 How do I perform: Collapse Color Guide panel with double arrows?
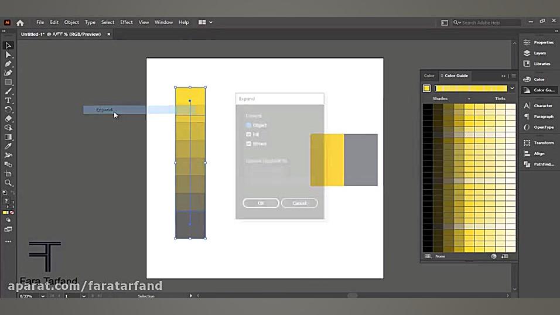click(503, 76)
